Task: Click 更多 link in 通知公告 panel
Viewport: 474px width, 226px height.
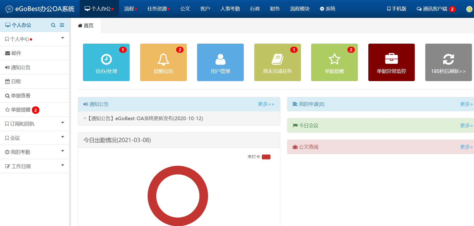Action: click(266, 104)
